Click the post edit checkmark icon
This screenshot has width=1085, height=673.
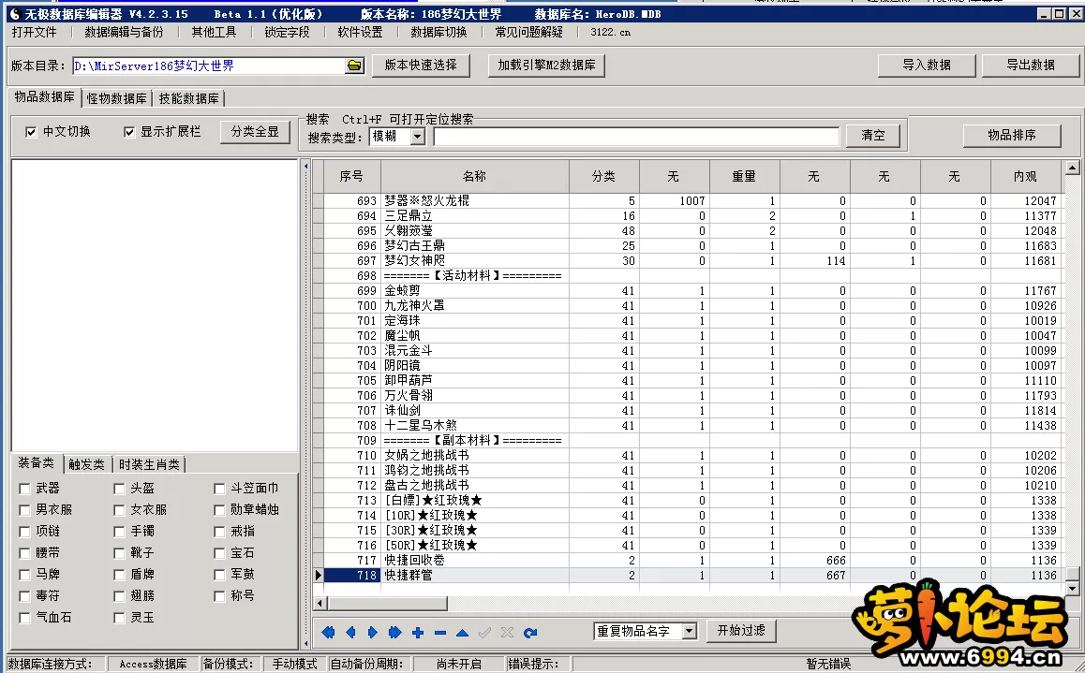(484, 632)
